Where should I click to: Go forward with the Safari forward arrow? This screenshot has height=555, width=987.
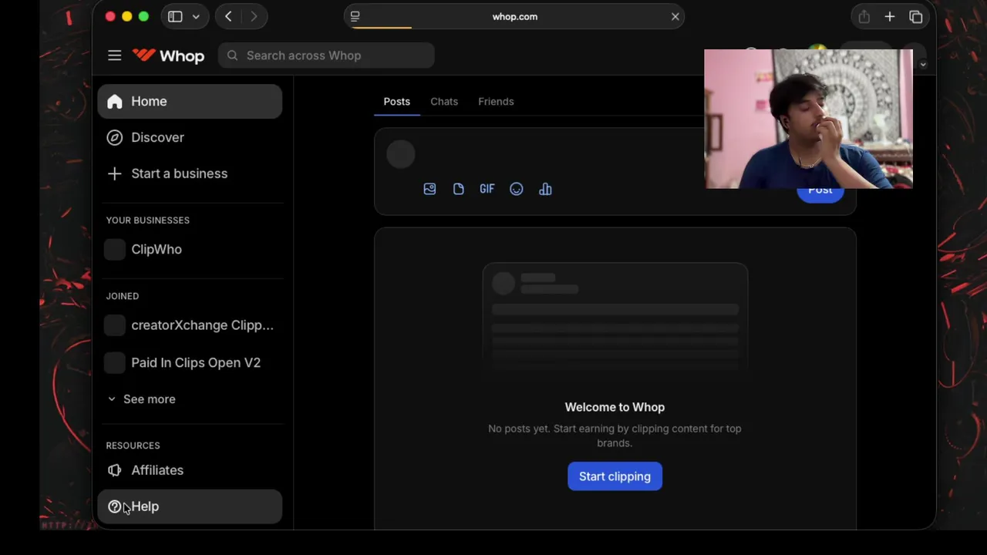pos(254,16)
